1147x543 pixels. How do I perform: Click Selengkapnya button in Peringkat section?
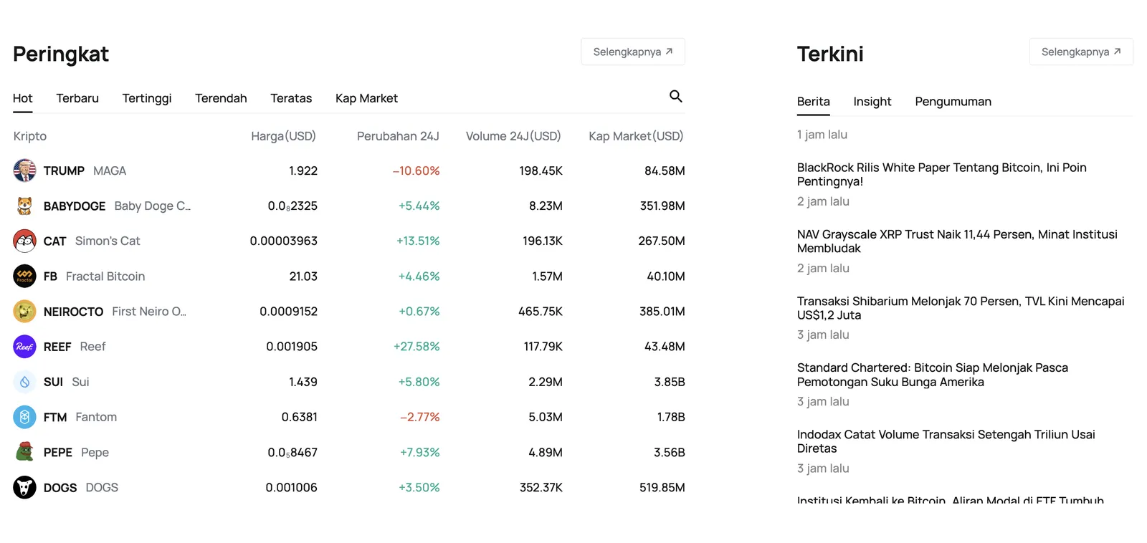(633, 52)
